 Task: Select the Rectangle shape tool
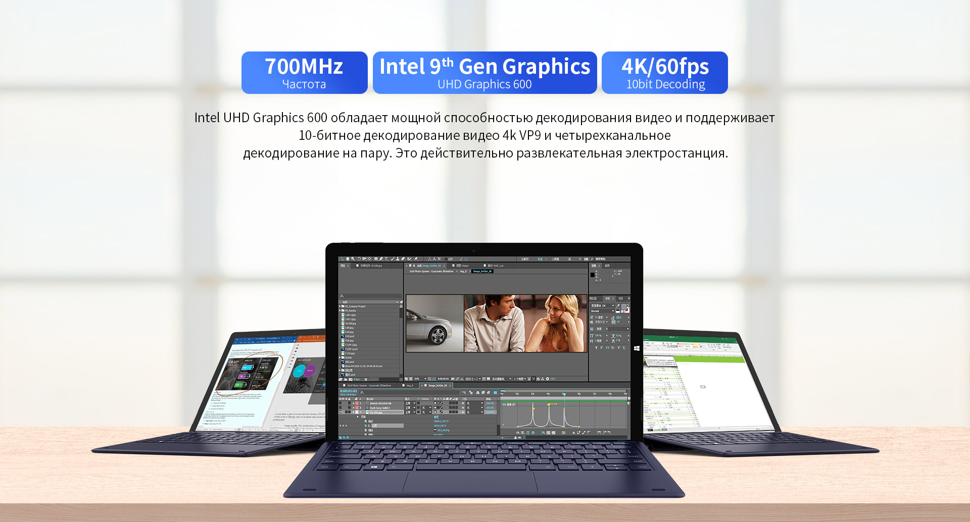point(376,258)
